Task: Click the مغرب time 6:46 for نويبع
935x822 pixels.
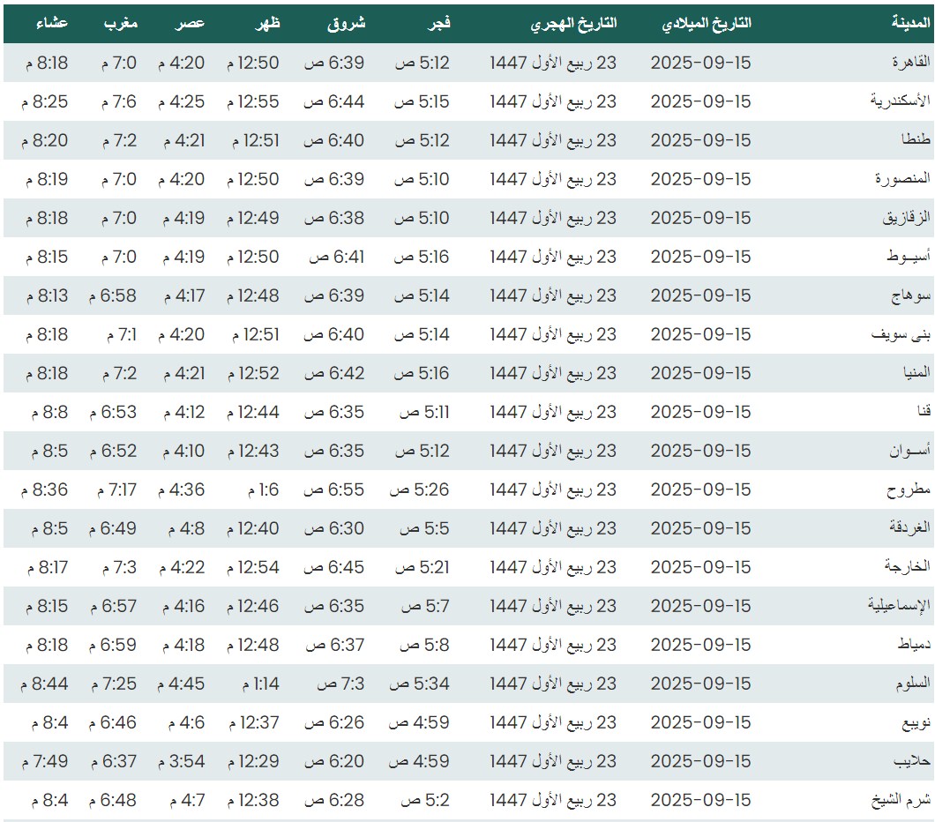Action: coord(113,722)
